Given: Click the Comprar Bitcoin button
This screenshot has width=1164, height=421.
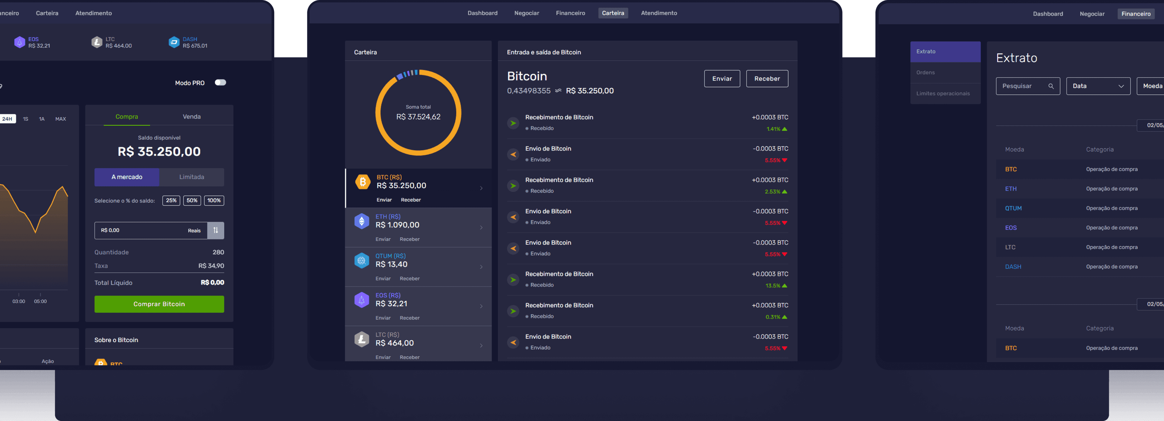Looking at the screenshot, I should pos(159,304).
